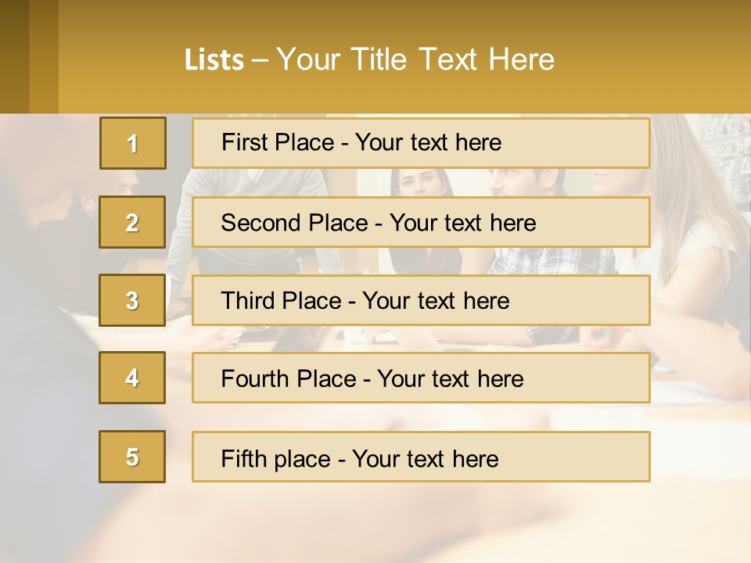This screenshot has height=563, width=751.
Task: Click the number 5 box
Action: (132, 457)
